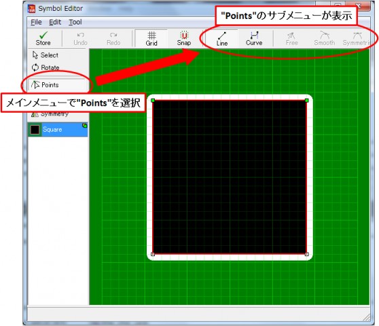Click the black color swatch beside Square
Image resolution: width=379 pixels, height=326 pixels.
click(35, 130)
